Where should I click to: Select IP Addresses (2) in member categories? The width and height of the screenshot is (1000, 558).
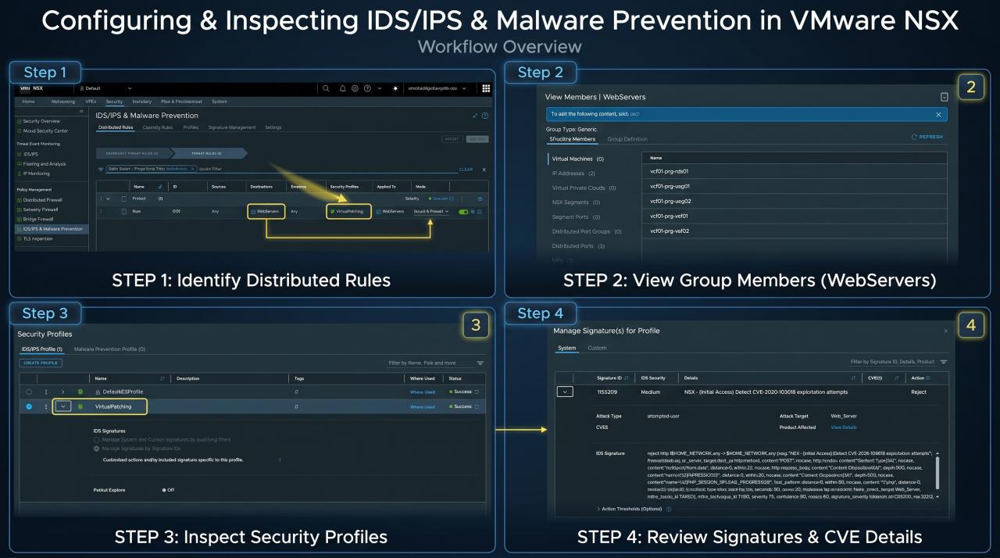[x=573, y=173]
